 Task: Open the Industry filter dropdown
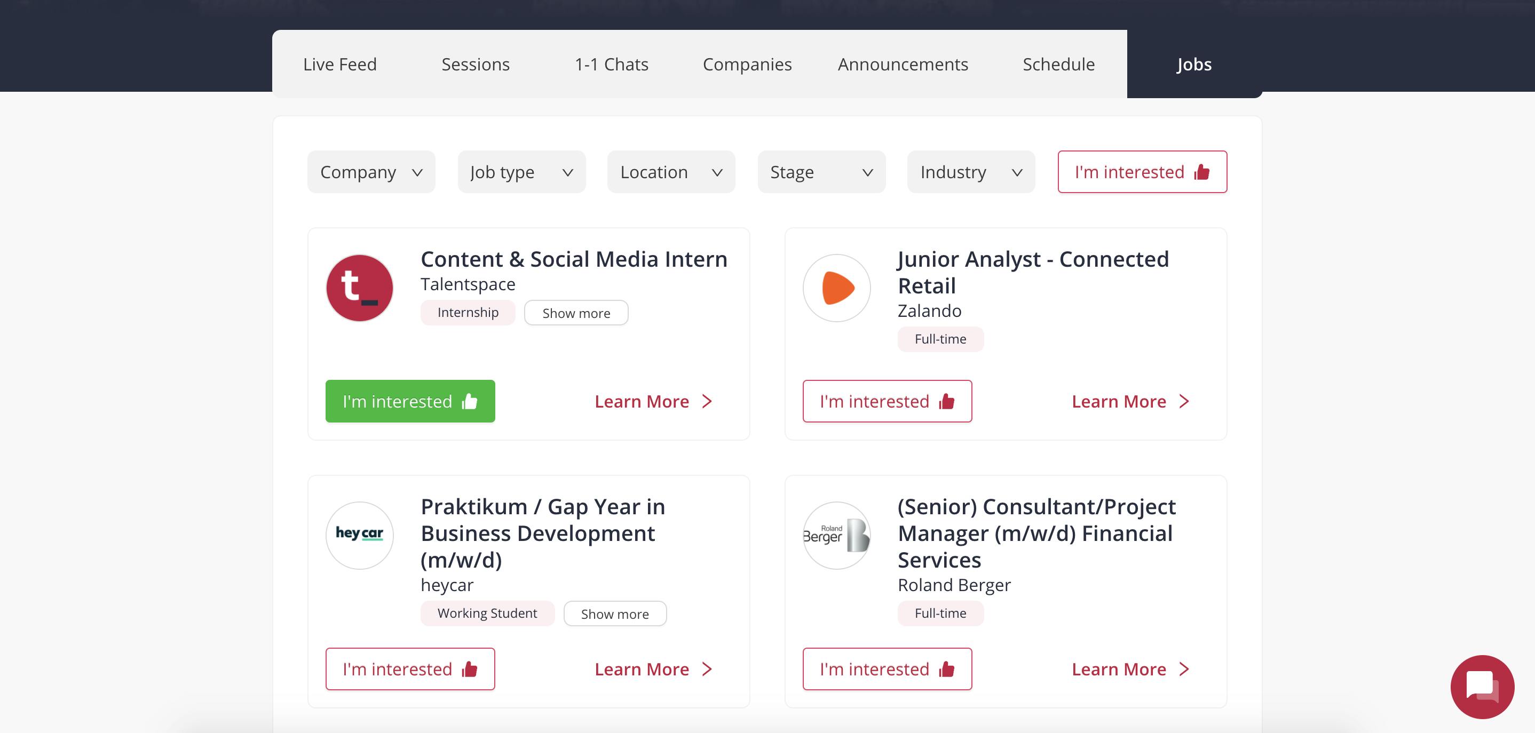coord(971,172)
